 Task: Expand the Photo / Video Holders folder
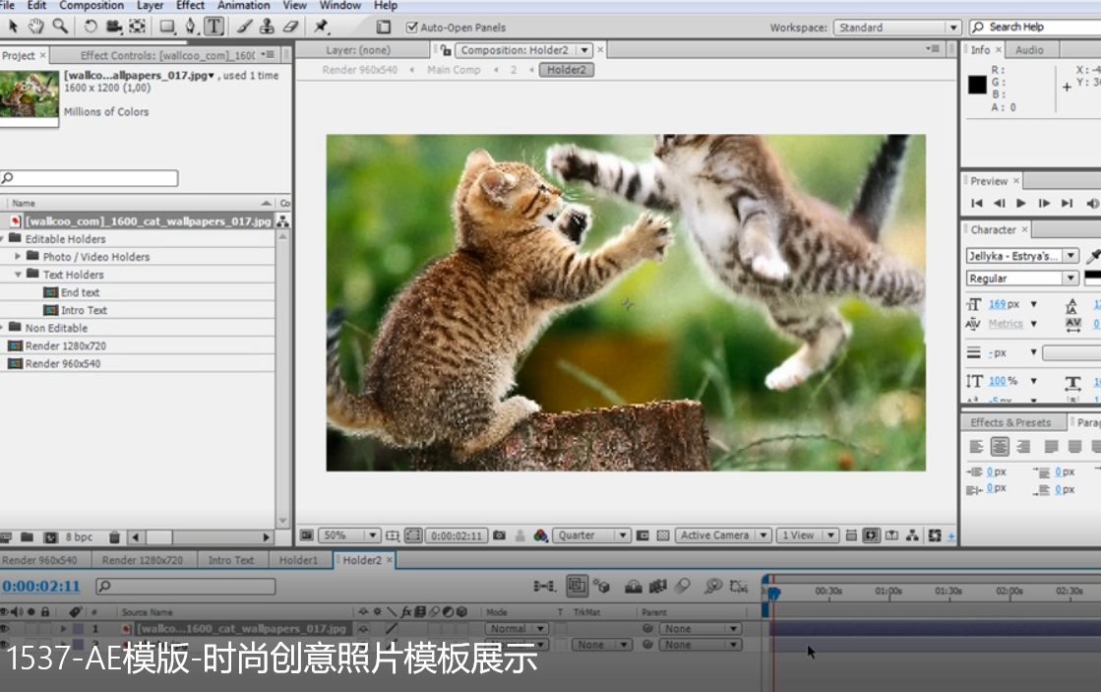18,257
